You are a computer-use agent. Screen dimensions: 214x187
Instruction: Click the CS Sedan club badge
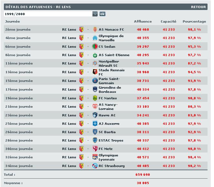tap(95, 46)
